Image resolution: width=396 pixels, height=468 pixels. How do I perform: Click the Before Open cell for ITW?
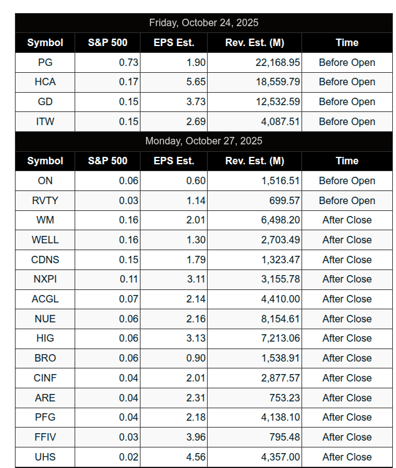coord(347,122)
